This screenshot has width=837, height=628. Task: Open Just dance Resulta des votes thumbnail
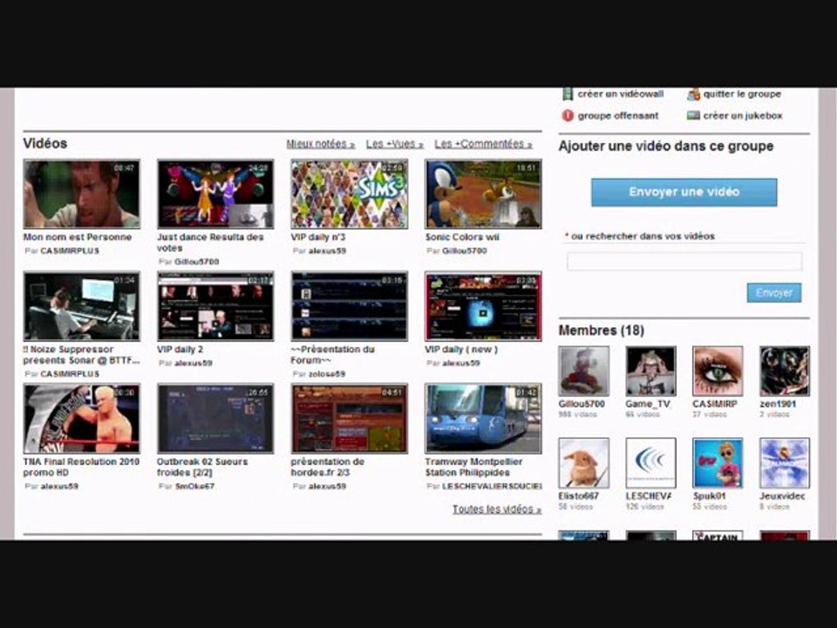215,194
